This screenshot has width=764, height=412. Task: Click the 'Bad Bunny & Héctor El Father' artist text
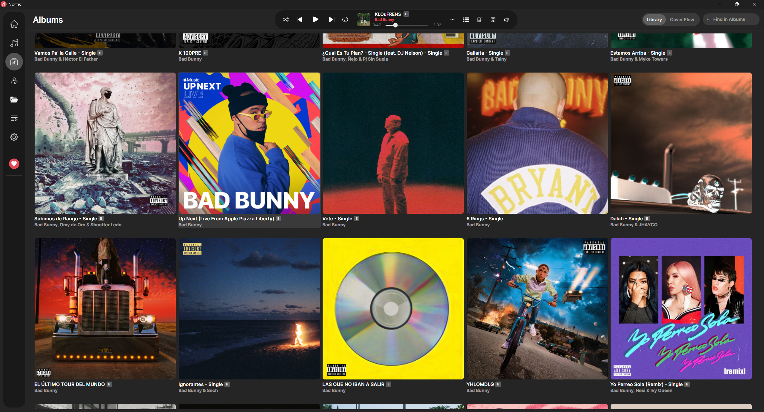pyautogui.click(x=66, y=59)
